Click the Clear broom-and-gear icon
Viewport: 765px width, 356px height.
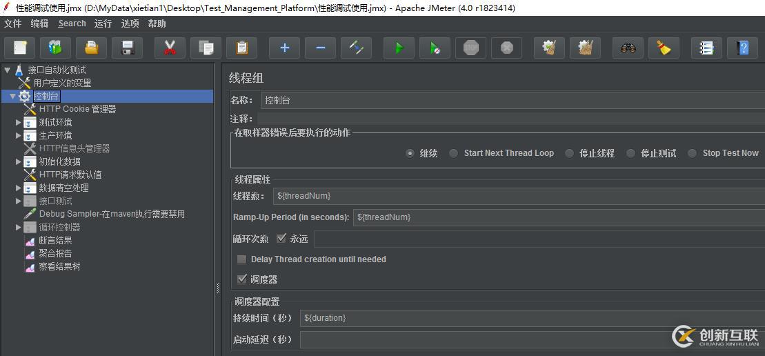point(549,48)
